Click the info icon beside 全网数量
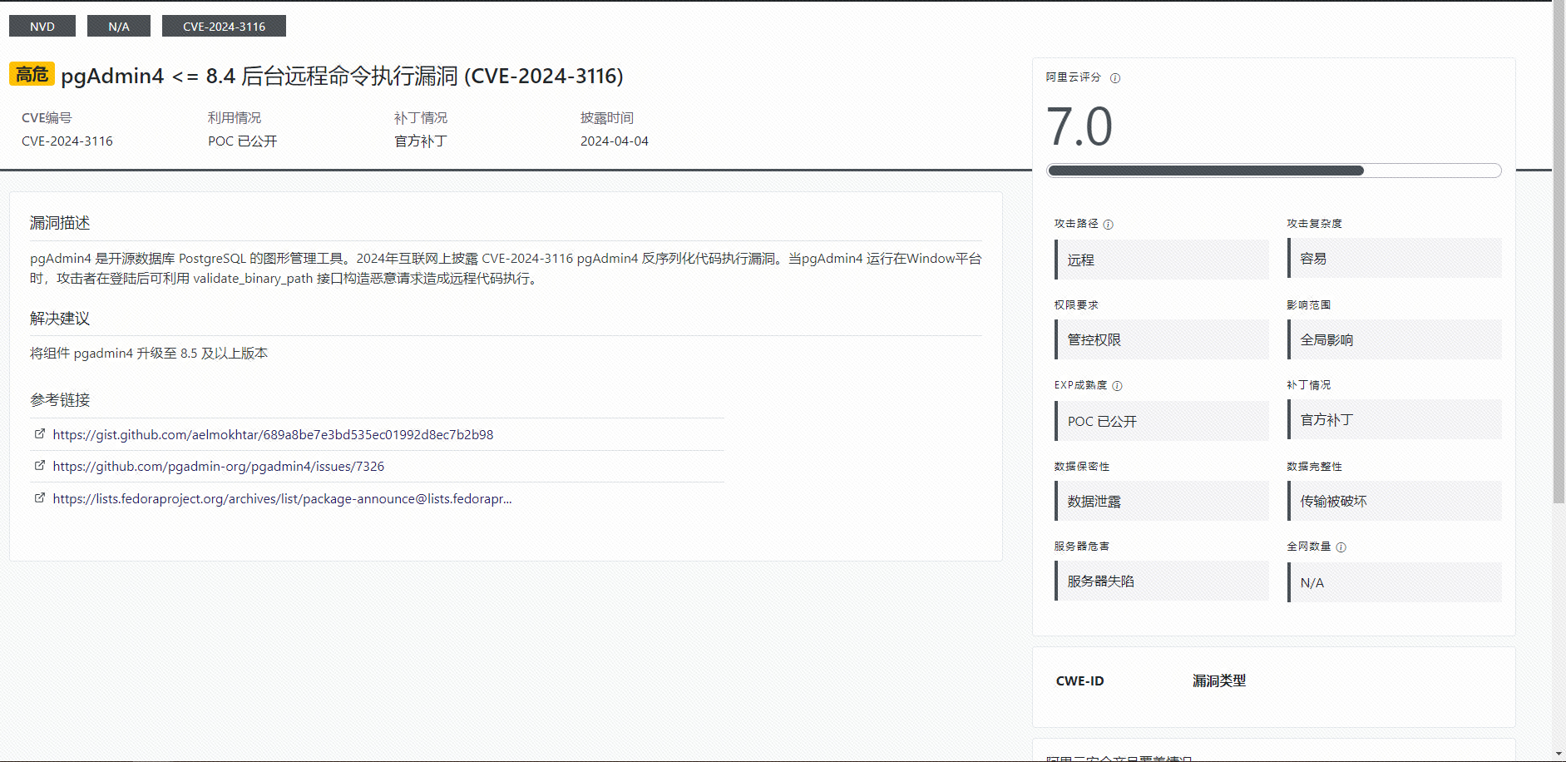The width and height of the screenshot is (1566, 762). [x=1341, y=547]
